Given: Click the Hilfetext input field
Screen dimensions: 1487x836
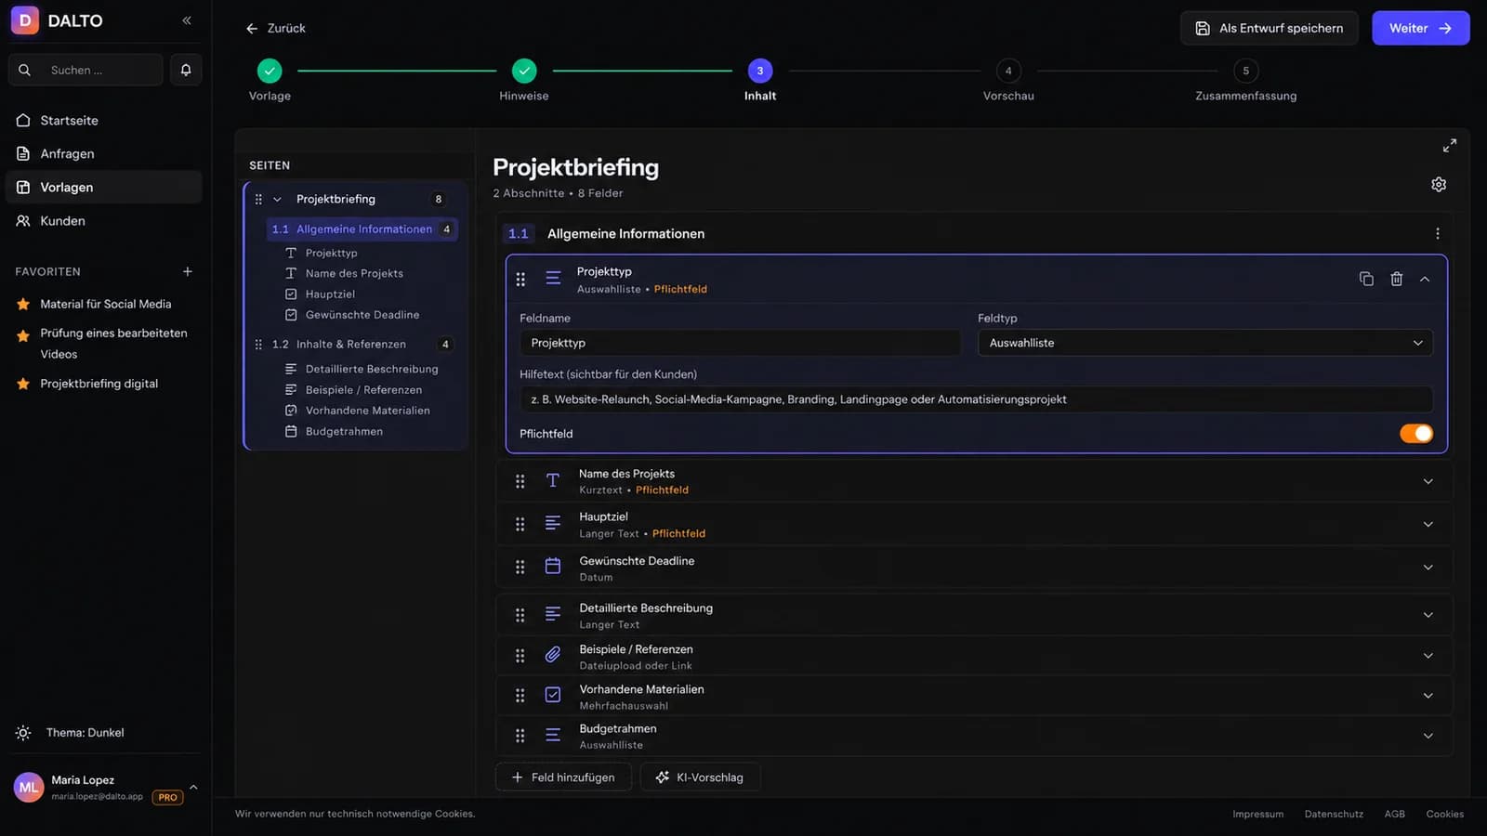Looking at the screenshot, I should tap(976, 399).
